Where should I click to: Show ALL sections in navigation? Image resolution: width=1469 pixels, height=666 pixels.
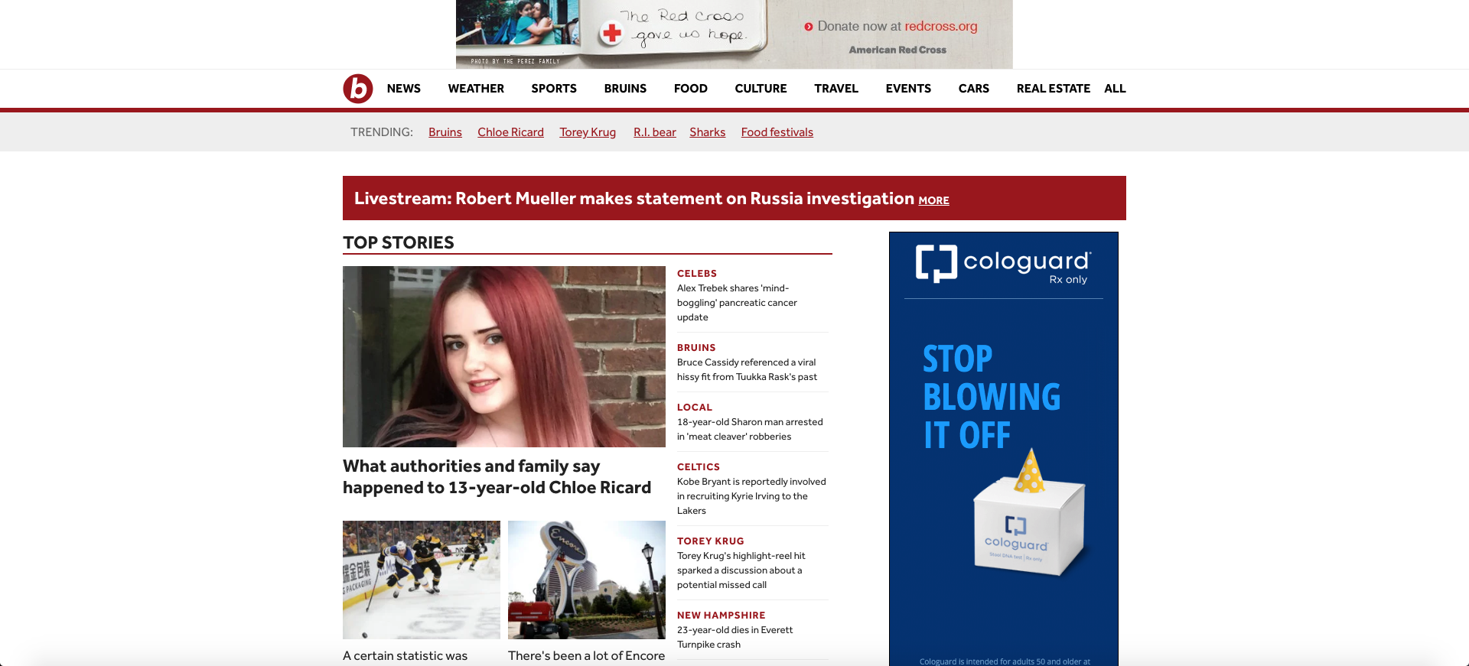pos(1115,89)
